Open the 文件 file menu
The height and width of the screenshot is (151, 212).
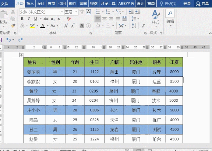pyautogui.click(x=4, y=4)
